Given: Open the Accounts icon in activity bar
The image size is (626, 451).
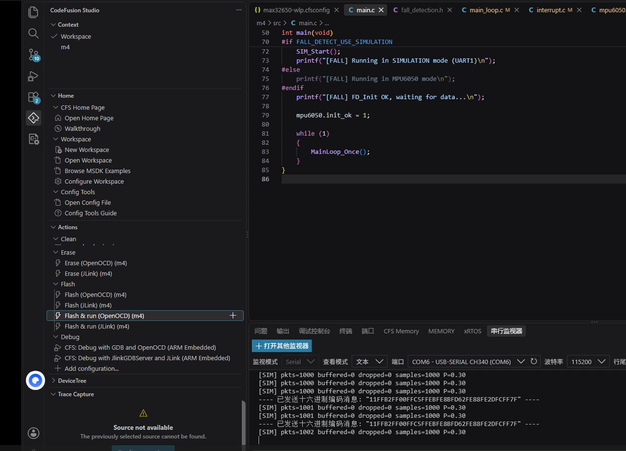Looking at the screenshot, I should pos(33,433).
